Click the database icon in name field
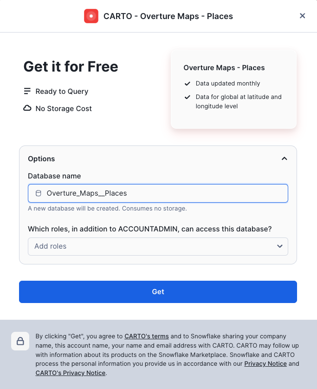 click(x=39, y=193)
